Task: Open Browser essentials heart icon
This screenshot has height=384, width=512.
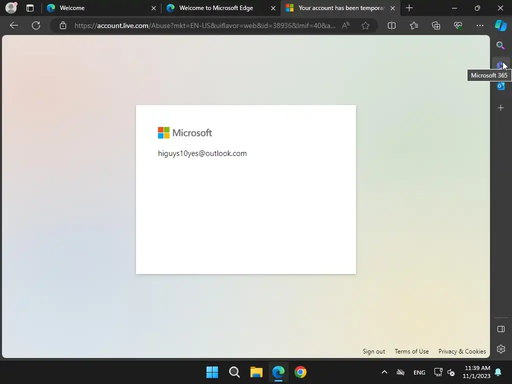Action: (458, 25)
